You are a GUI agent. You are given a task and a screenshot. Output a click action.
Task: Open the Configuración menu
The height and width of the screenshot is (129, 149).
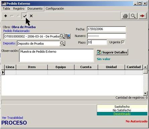coord(55,9)
